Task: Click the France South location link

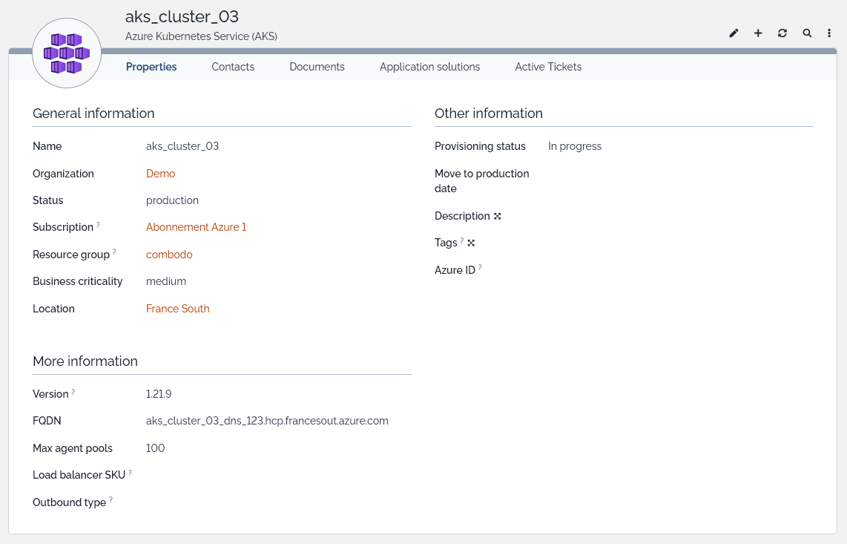Action: point(177,309)
